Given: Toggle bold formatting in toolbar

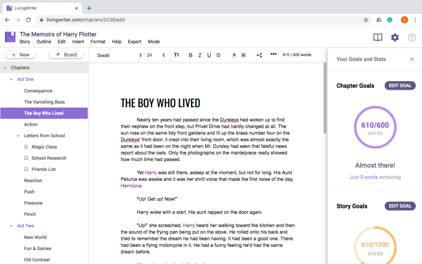Looking at the screenshot, I should coord(190,55).
